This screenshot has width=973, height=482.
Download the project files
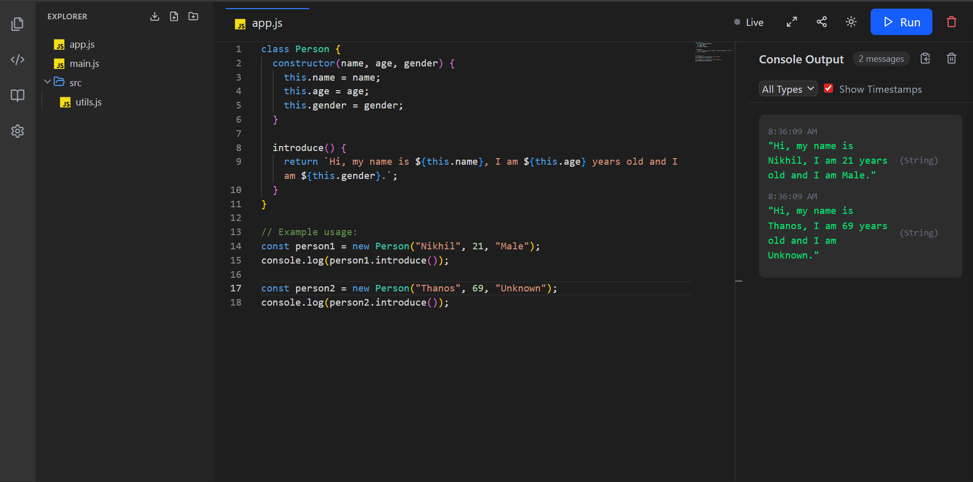(x=155, y=16)
